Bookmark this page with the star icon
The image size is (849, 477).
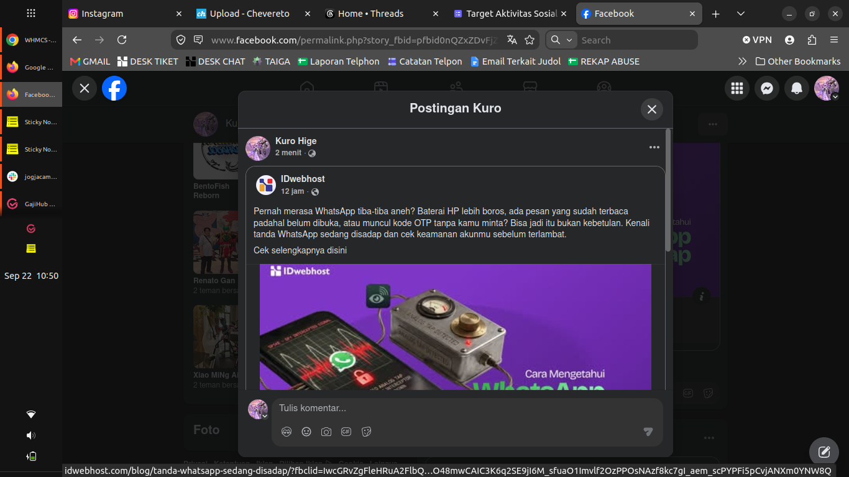pyautogui.click(x=530, y=40)
